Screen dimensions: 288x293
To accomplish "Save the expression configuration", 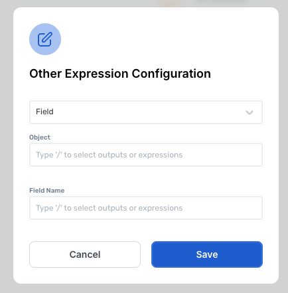I will [207, 254].
